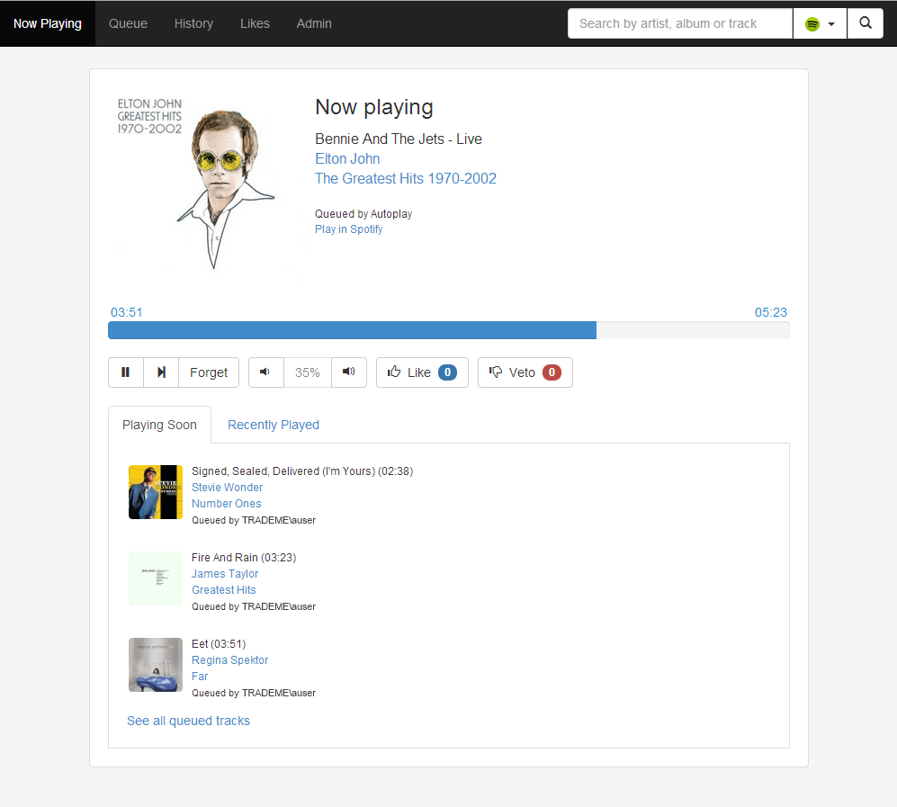
Task: Click Elton John album cover art
Action: pos(205,186)
